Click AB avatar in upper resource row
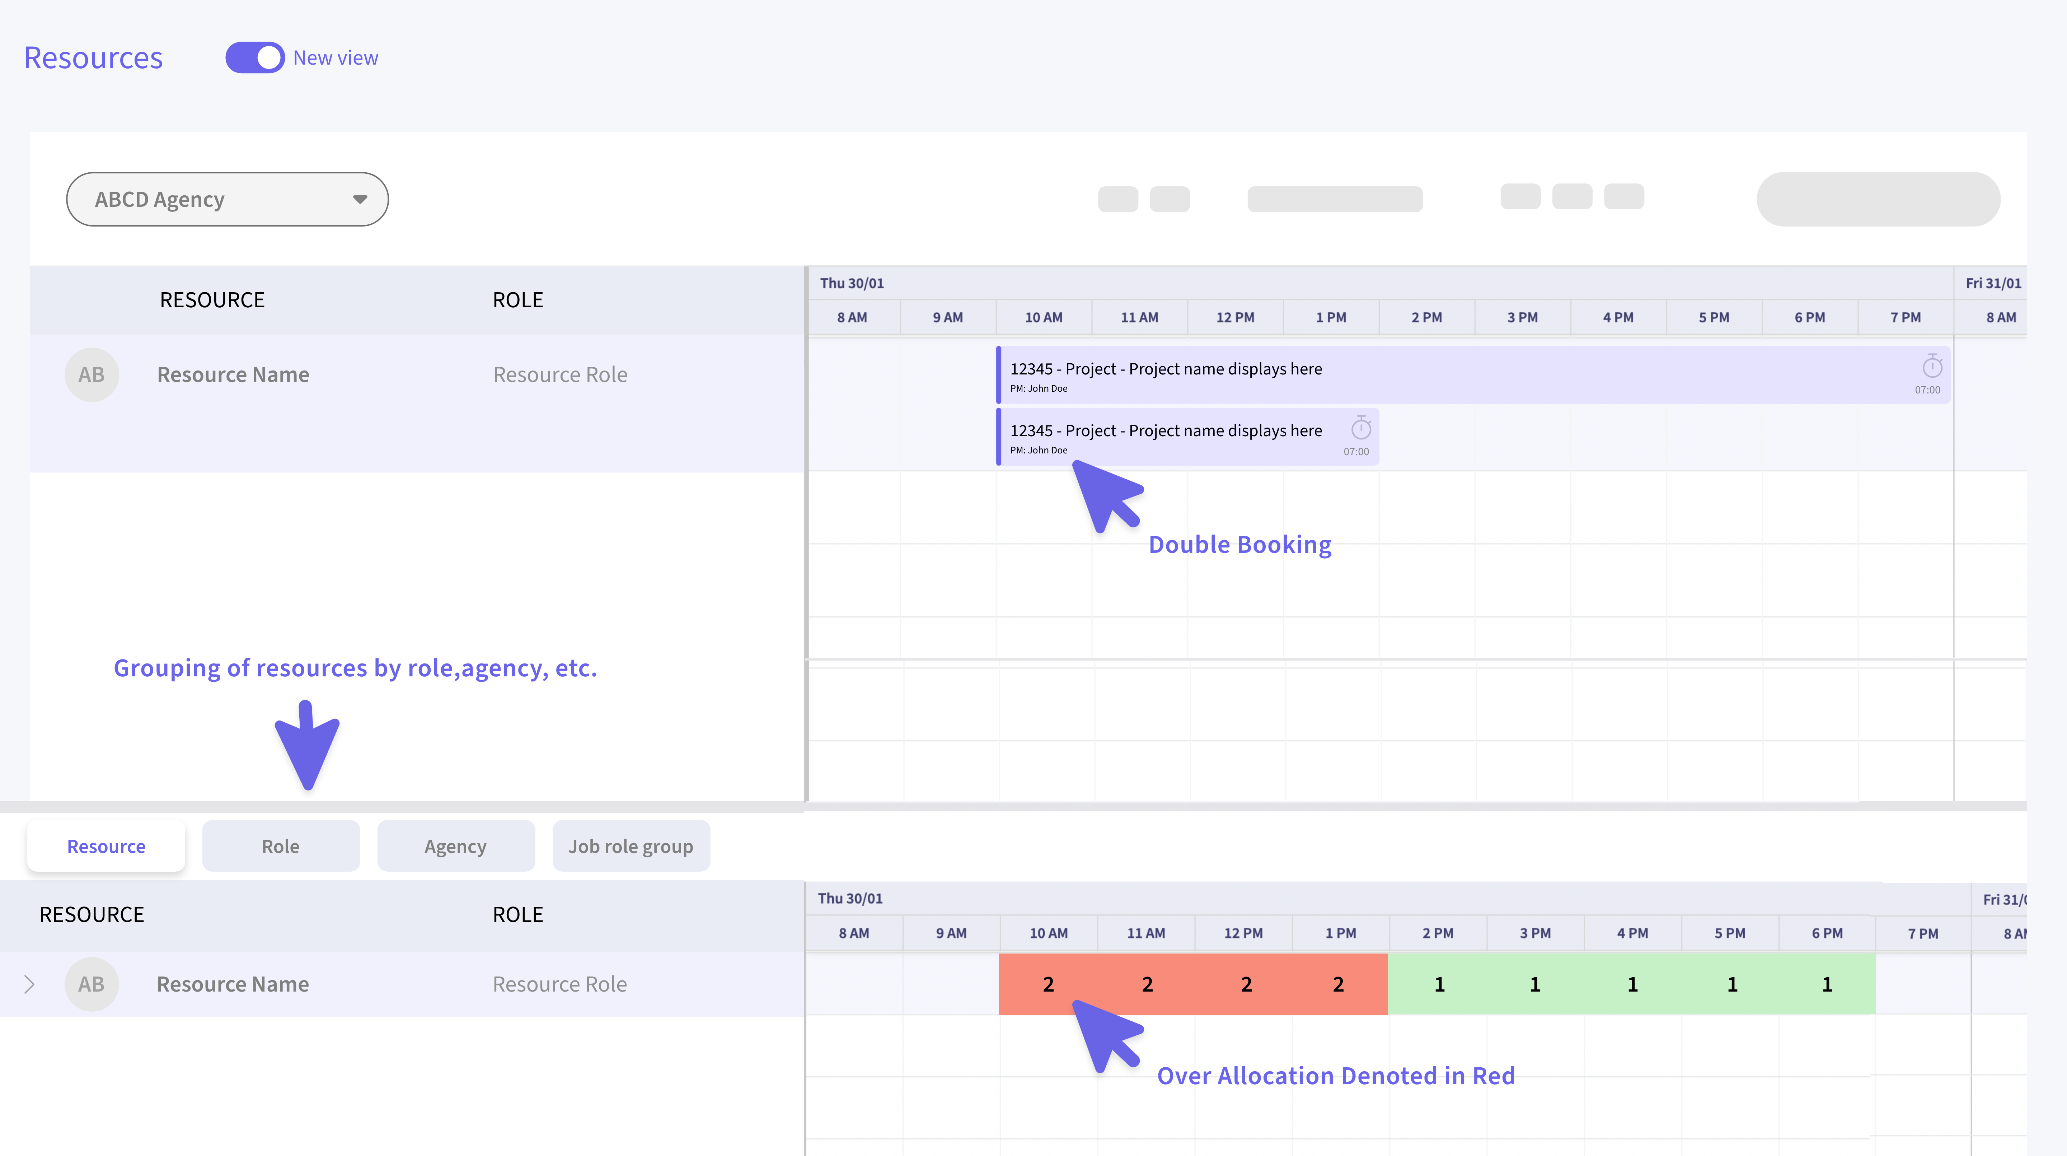 pyautogui.click(x=92, y=375)
